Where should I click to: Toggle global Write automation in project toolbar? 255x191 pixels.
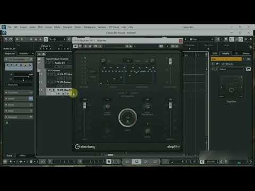point(36,39)
